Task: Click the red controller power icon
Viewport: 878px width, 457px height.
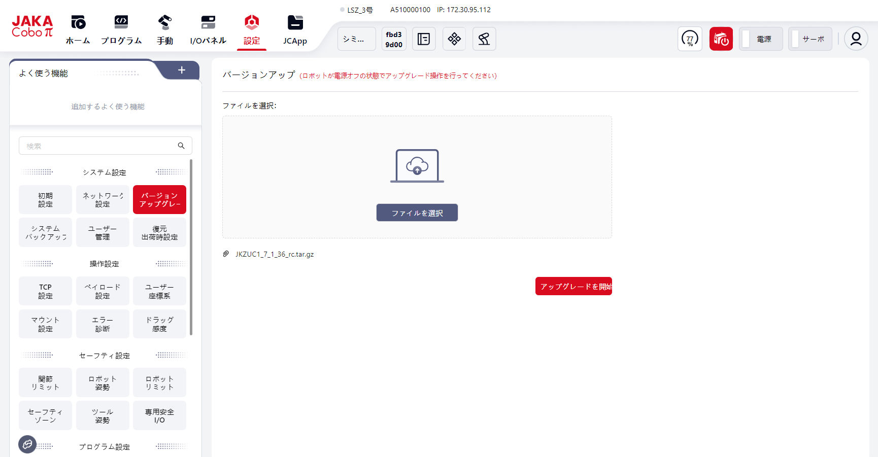Action: [721, 39]
